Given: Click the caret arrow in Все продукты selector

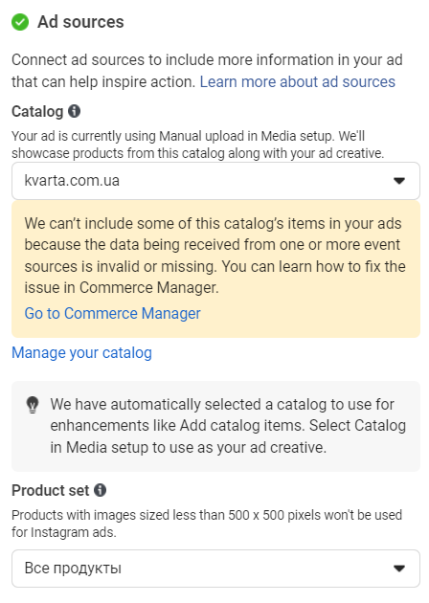Looking at the screenshot, I should click(x=399, y=569).
